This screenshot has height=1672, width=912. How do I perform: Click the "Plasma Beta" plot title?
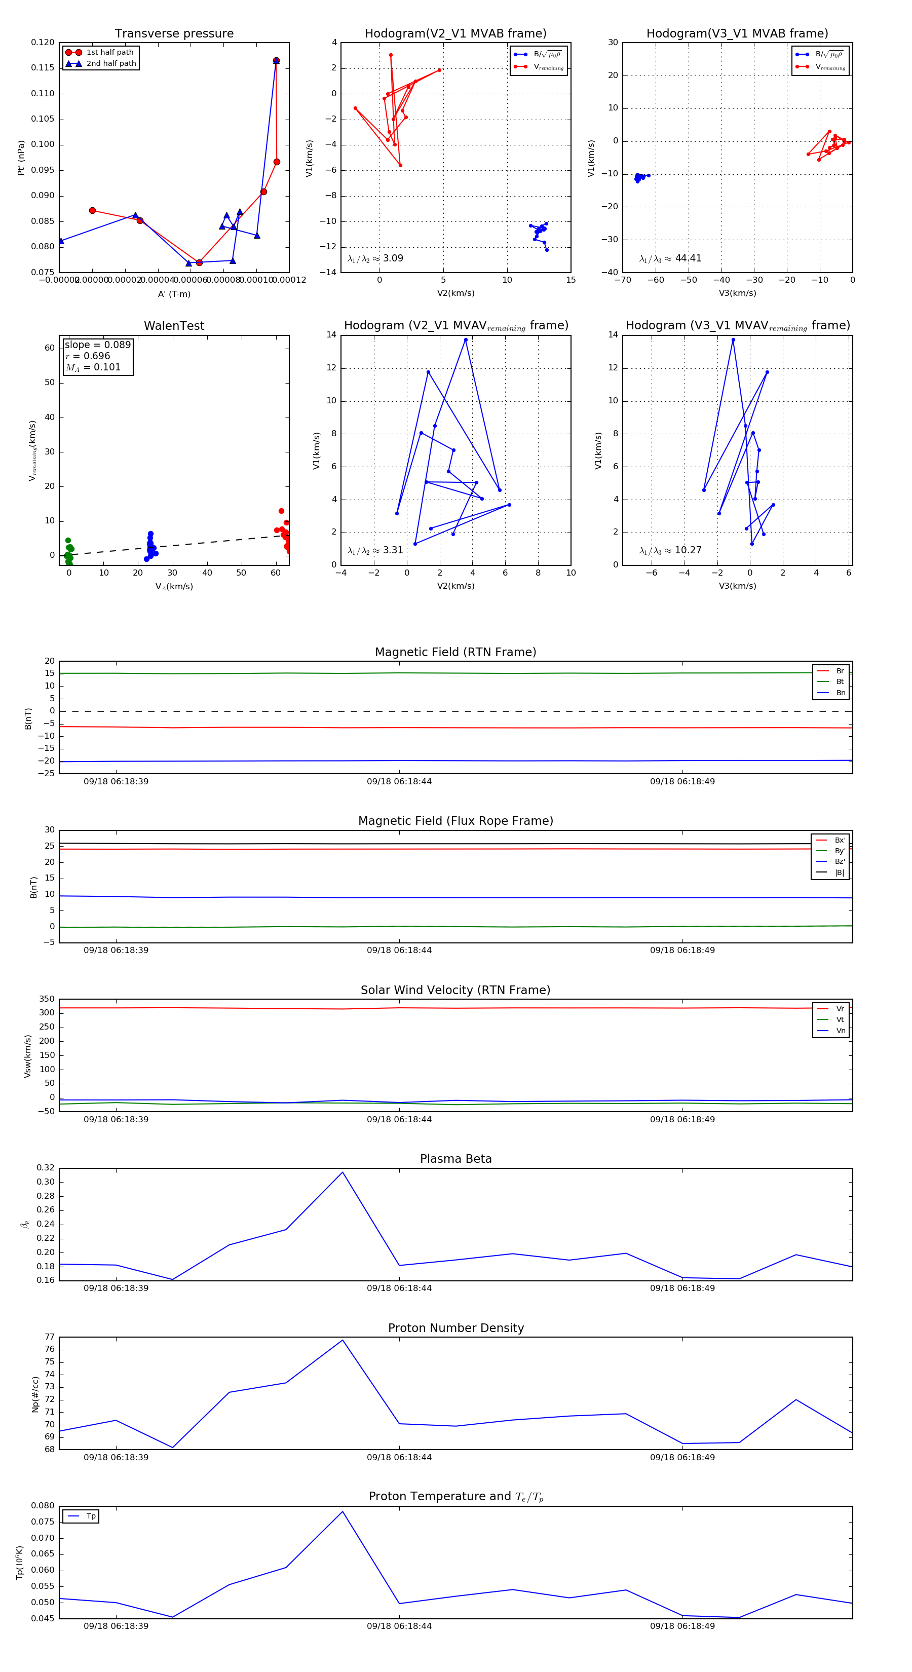tap(455, 1159)
